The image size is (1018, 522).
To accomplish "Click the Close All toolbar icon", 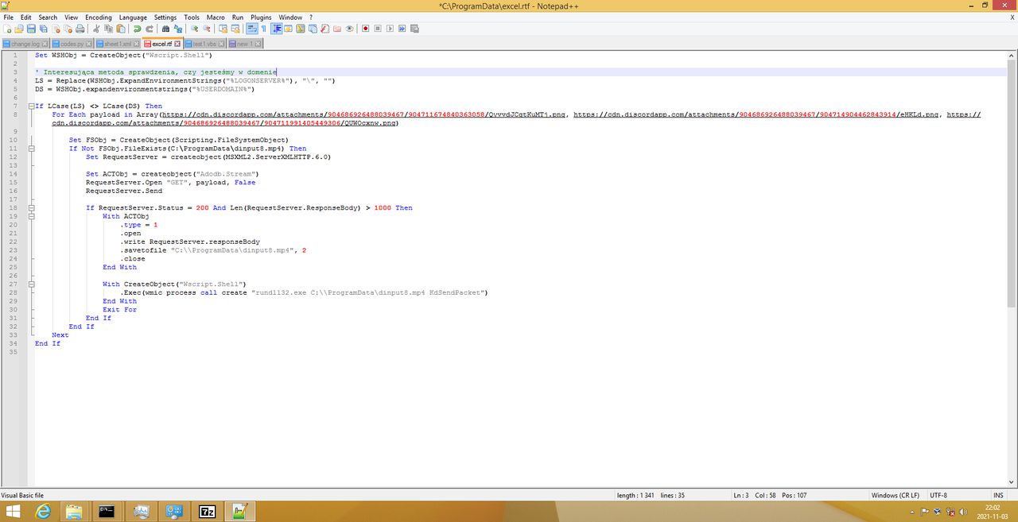I will point(68,29).
